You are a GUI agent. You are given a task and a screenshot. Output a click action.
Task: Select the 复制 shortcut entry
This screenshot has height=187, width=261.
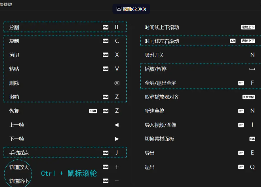(14, 41)
